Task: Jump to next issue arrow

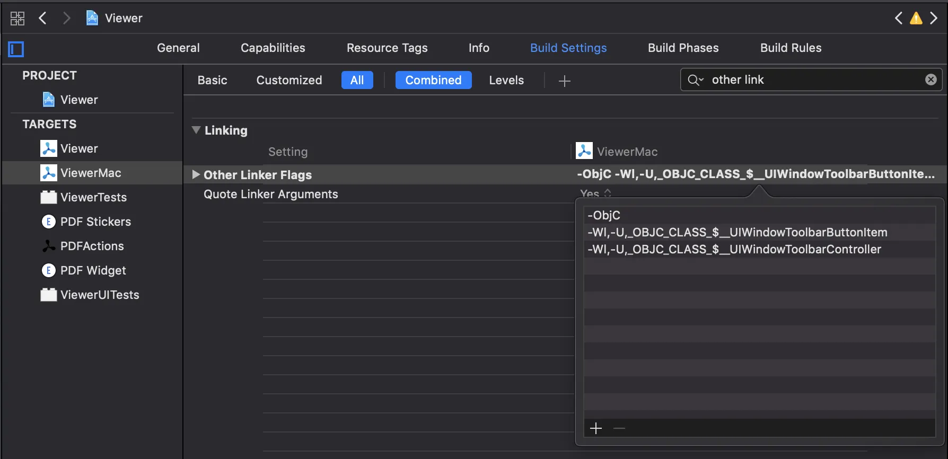Action: click(934, 19)
